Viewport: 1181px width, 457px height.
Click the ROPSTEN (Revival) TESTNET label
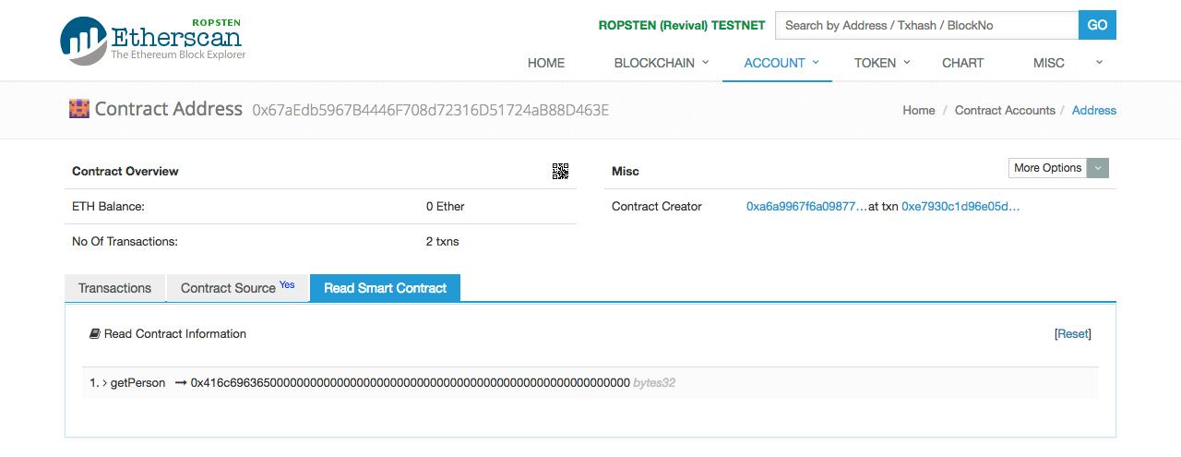(682, 25)
